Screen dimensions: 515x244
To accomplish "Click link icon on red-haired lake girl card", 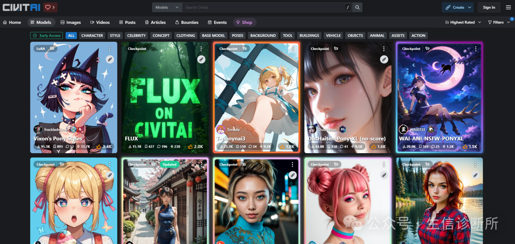I will 475,175.
